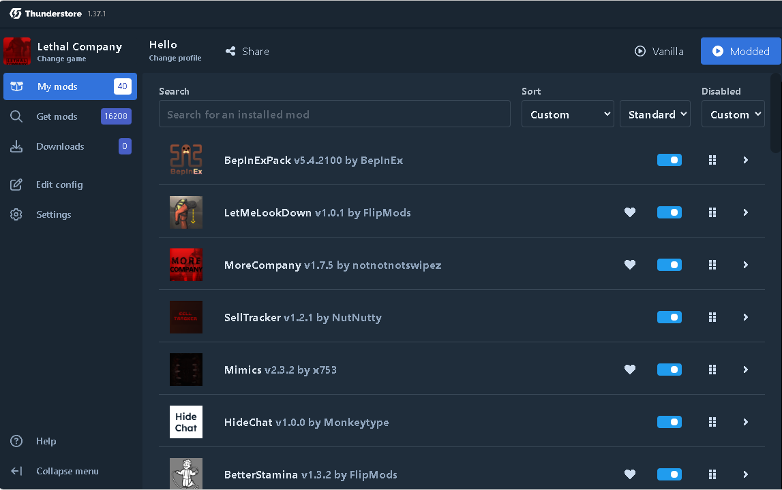Click the grid handle for SellTracker
The height and width of the screenshot is (490, 782).
[712, 317]
